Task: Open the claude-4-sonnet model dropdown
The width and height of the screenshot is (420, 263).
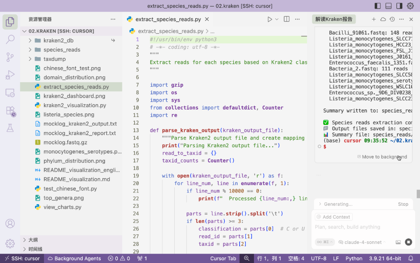Action: (x=362, y=242)
